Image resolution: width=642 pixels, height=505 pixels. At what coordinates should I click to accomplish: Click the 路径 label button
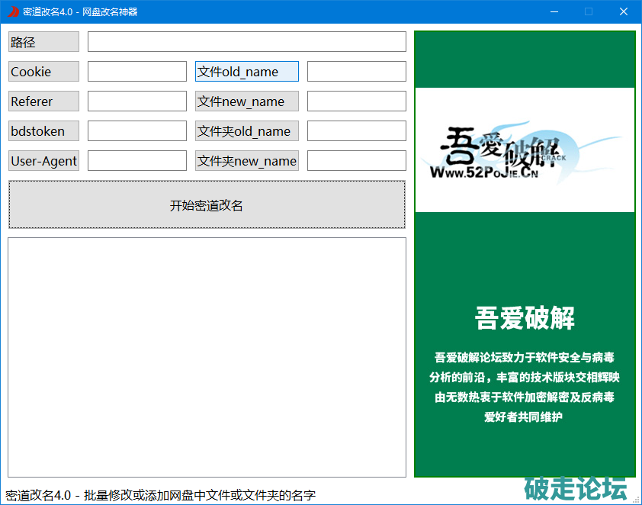(43, 42)
